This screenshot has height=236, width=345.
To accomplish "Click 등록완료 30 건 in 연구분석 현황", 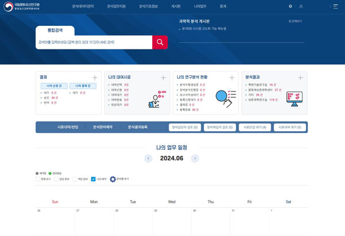I will [x=189, y=110].
